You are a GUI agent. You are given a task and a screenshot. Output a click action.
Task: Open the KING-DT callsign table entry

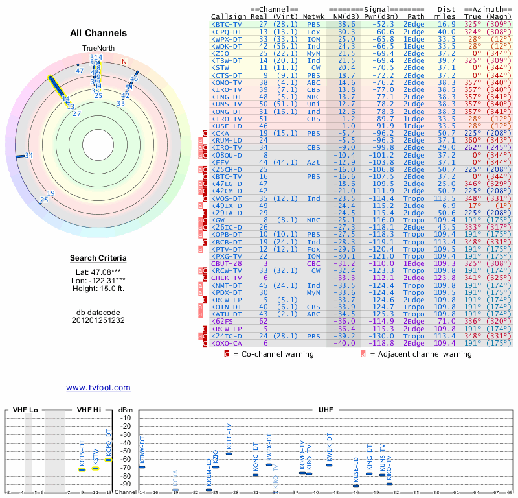click(227, 97)
